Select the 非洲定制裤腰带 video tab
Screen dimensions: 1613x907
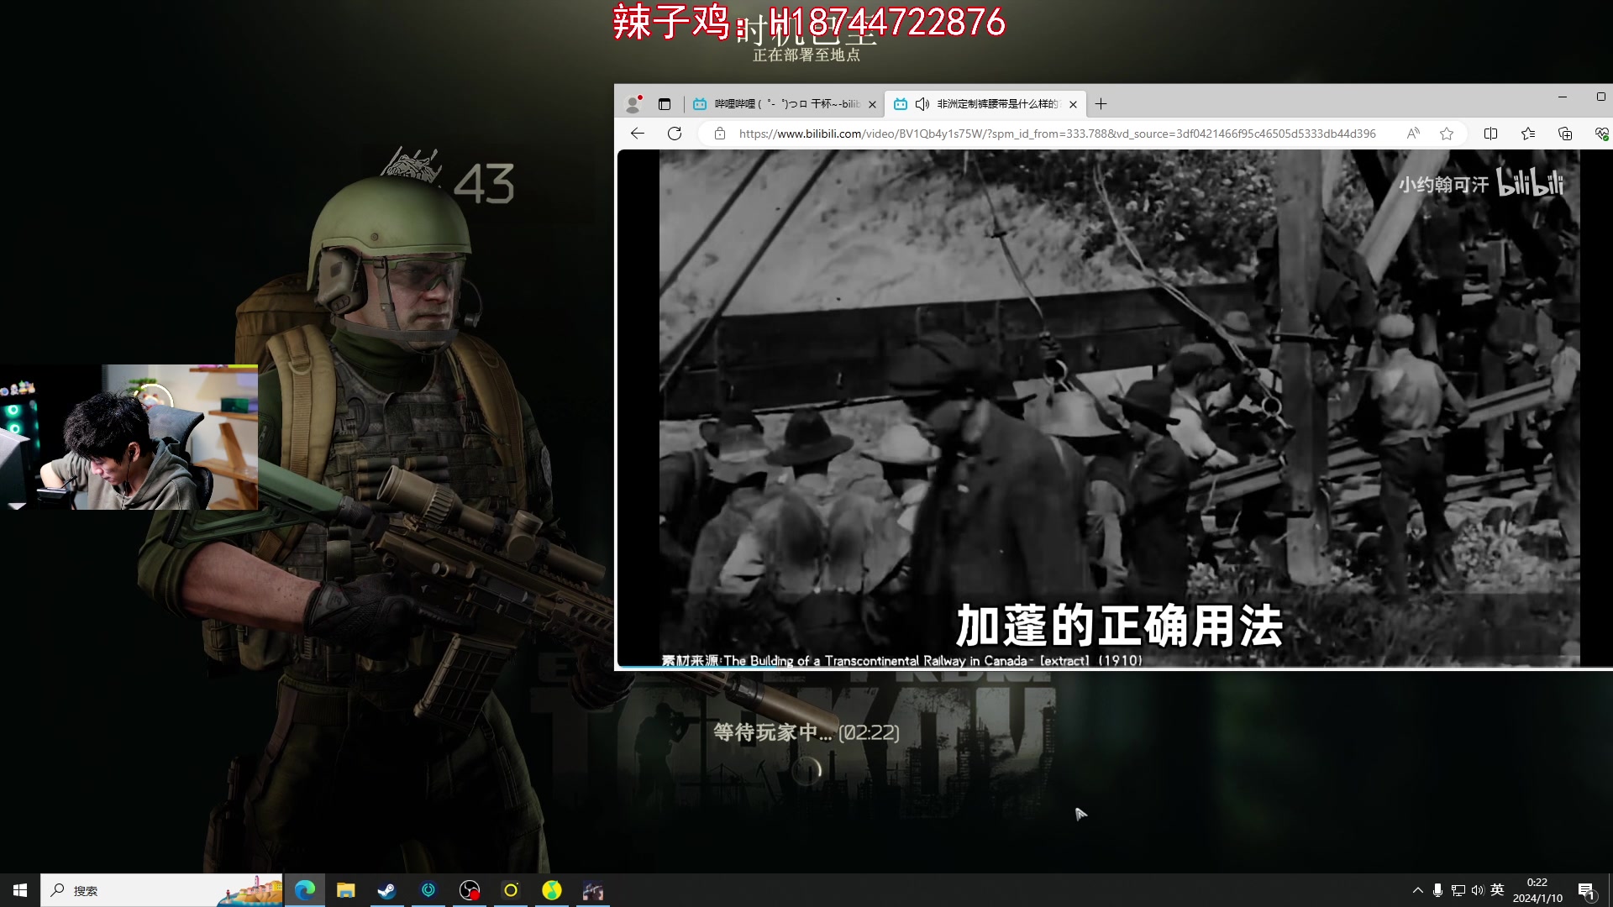pyautogui.click(x=985, y=104)
